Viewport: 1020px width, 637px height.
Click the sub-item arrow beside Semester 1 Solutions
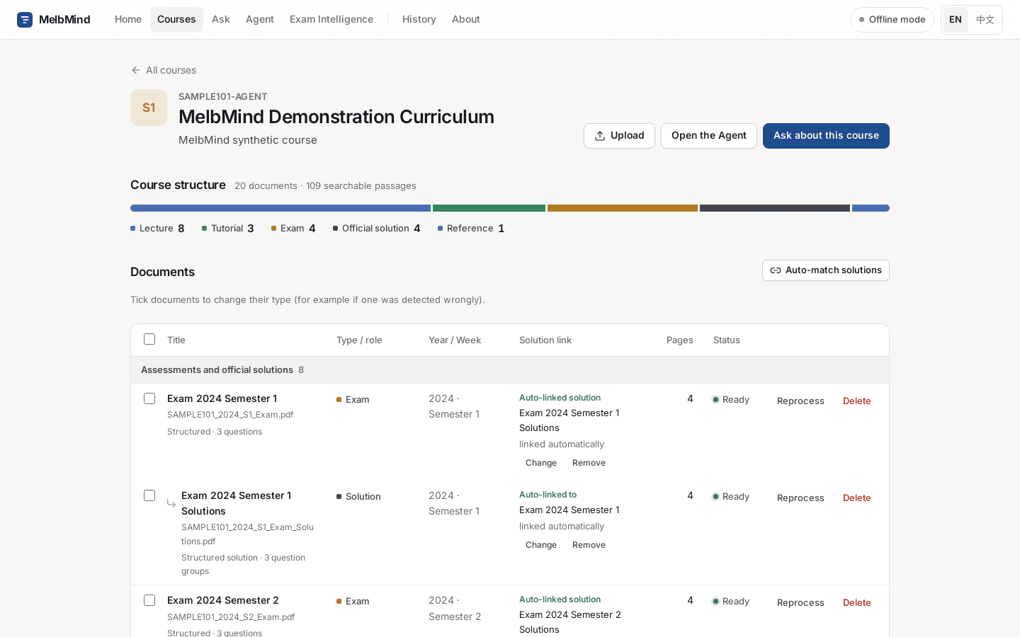[171, 503]
